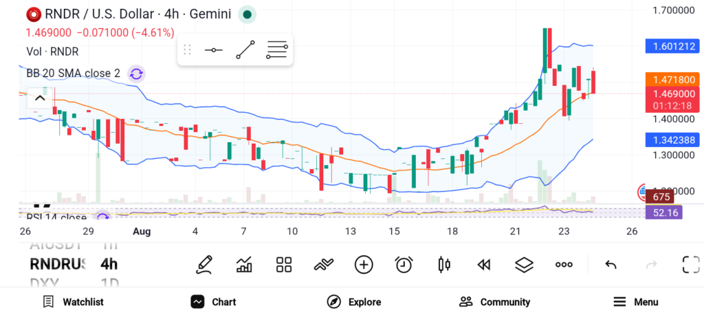
Task: Click the Aug date on time axis
Action: [x=142, y=232]
